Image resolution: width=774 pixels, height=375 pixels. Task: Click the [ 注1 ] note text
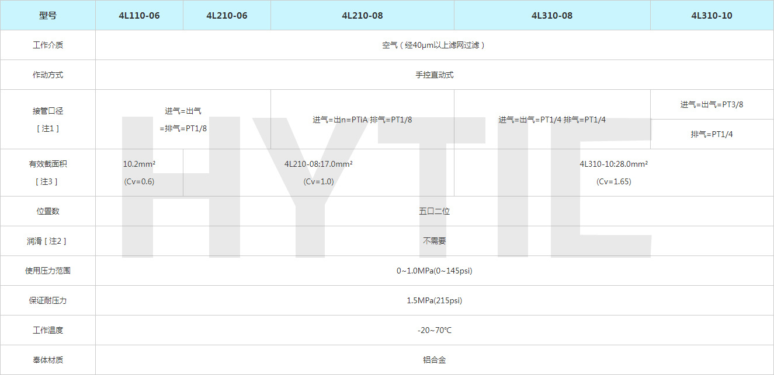tap(48, 128)
